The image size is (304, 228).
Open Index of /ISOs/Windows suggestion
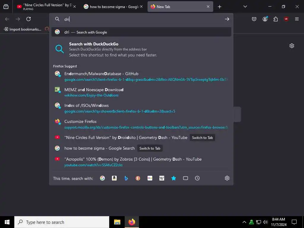point(141,108)
